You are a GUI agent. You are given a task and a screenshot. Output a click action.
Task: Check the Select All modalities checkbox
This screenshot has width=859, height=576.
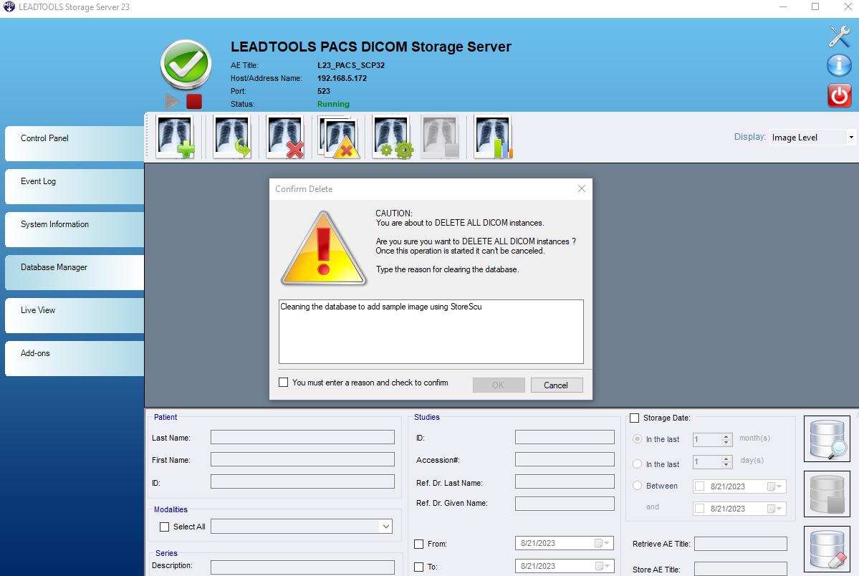pyautogui.click(x=163, y=527)
